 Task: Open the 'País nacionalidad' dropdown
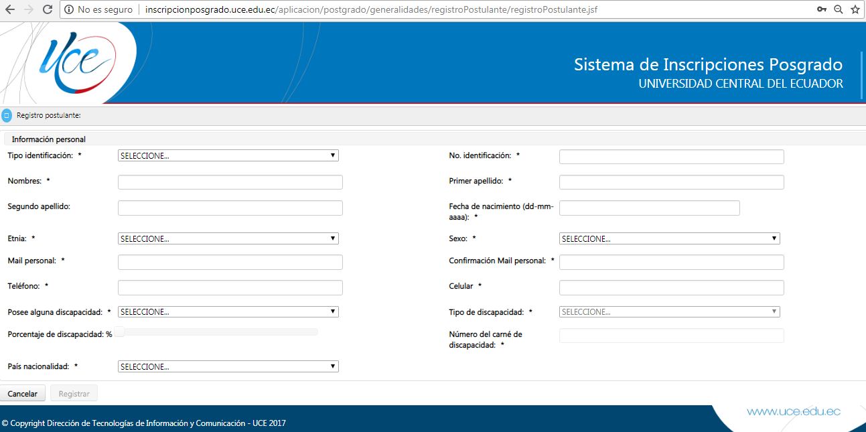point(228,366)
